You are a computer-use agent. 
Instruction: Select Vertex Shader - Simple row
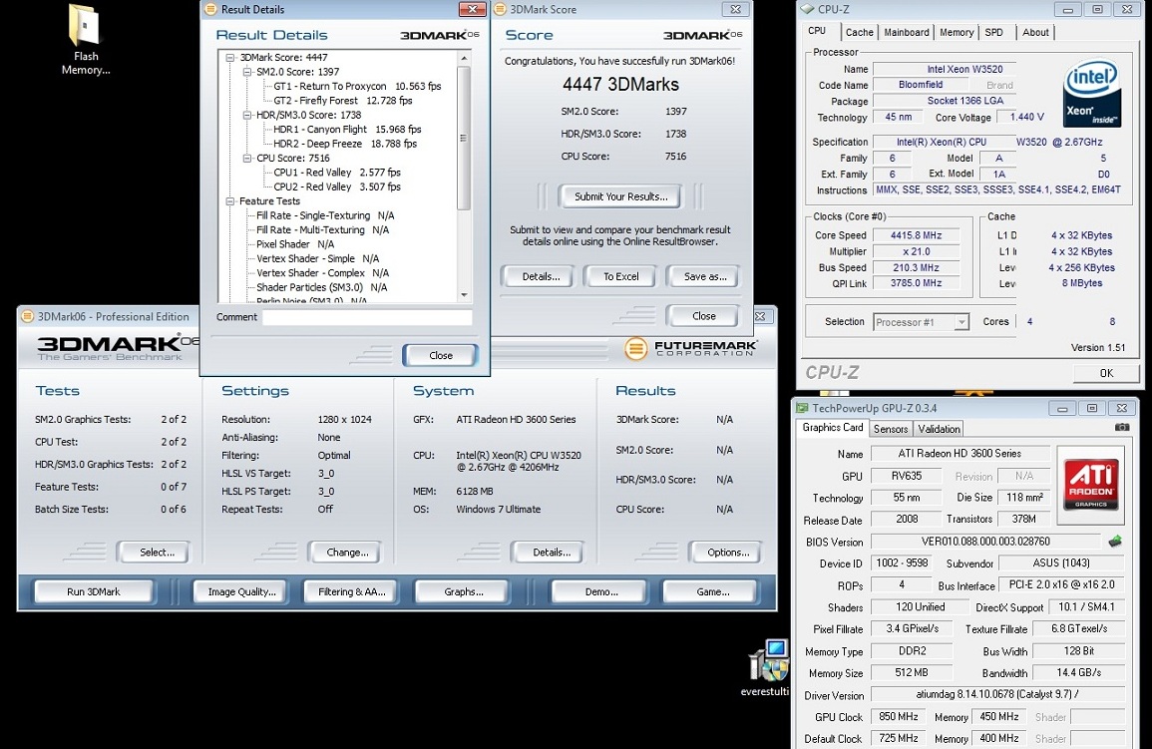coord(317,258)
